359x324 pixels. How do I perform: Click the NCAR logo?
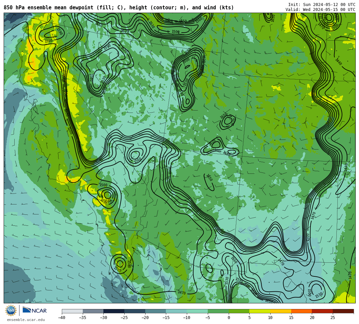[35, 310]
